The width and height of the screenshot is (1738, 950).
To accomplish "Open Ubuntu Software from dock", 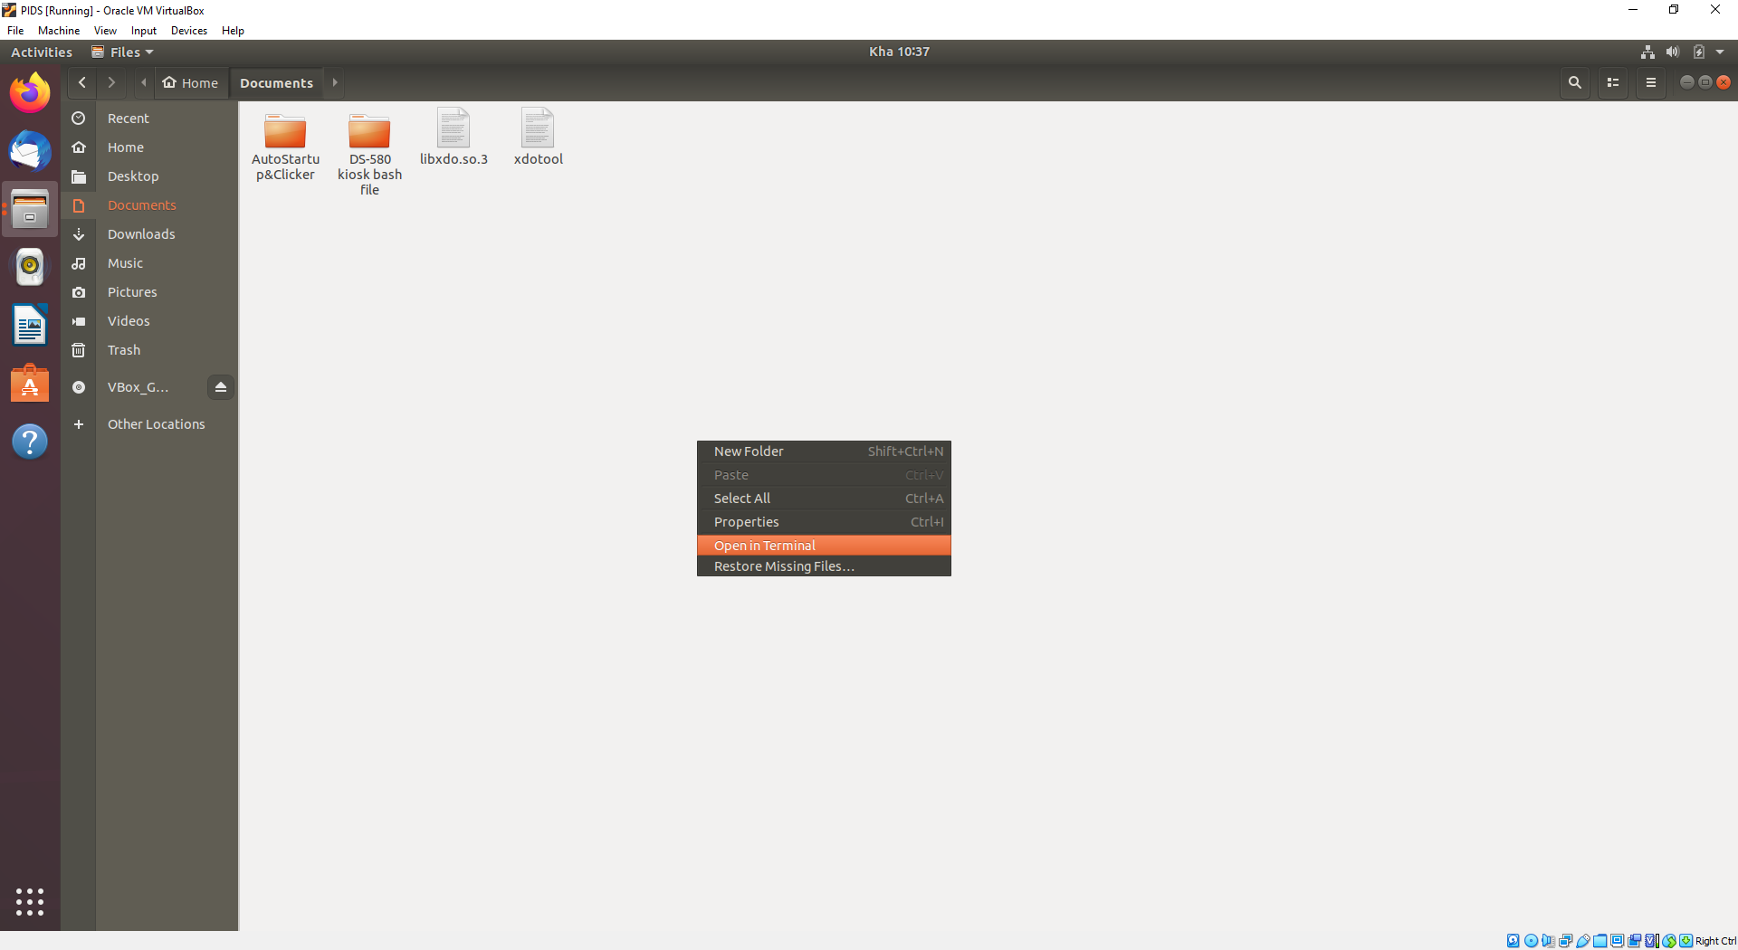I will (30, 384).
